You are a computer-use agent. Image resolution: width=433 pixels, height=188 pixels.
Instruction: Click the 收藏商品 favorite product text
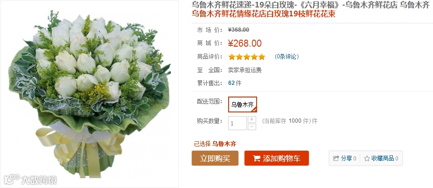(x=383, y=158)
